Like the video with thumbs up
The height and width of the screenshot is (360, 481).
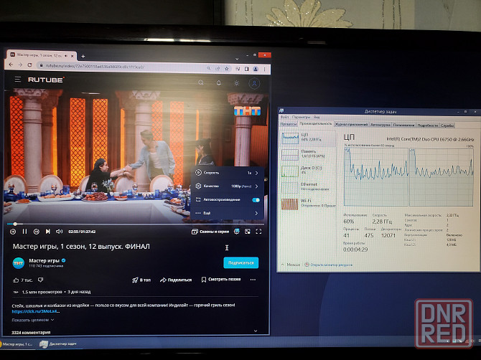16,280
